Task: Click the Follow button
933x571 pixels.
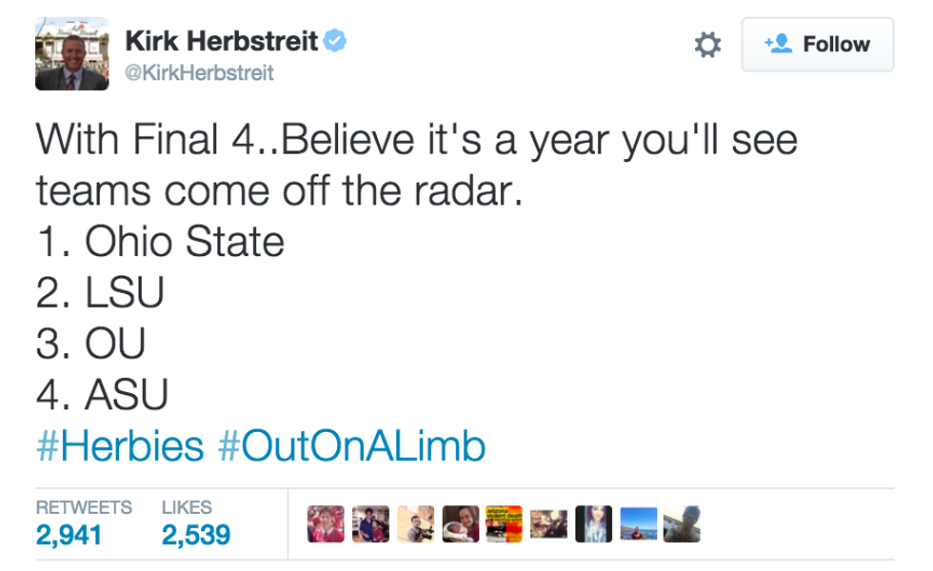Action: (818, 45)
